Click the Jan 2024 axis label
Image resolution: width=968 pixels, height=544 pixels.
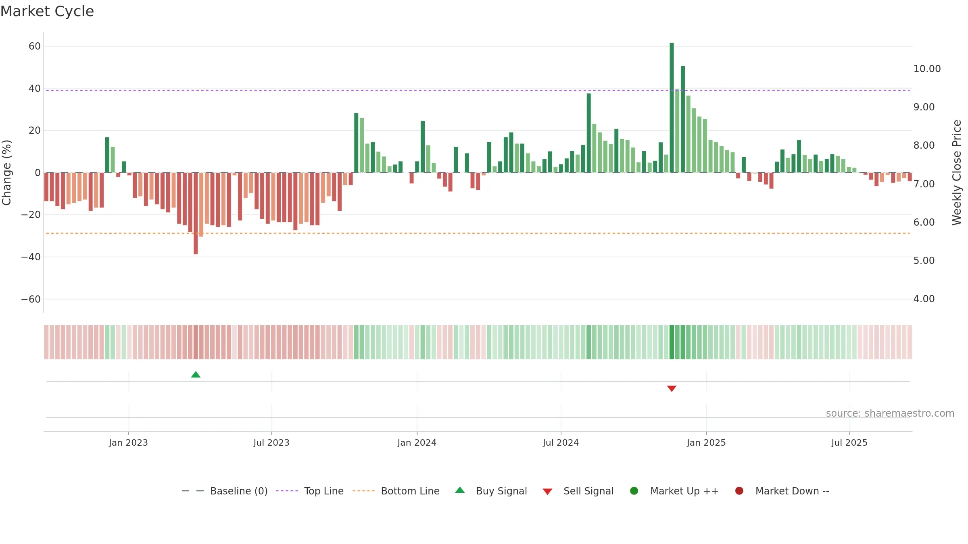pyautogui.click(x=417, y=442)
